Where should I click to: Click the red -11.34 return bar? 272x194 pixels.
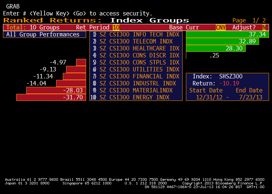click(x=74, y=76)
